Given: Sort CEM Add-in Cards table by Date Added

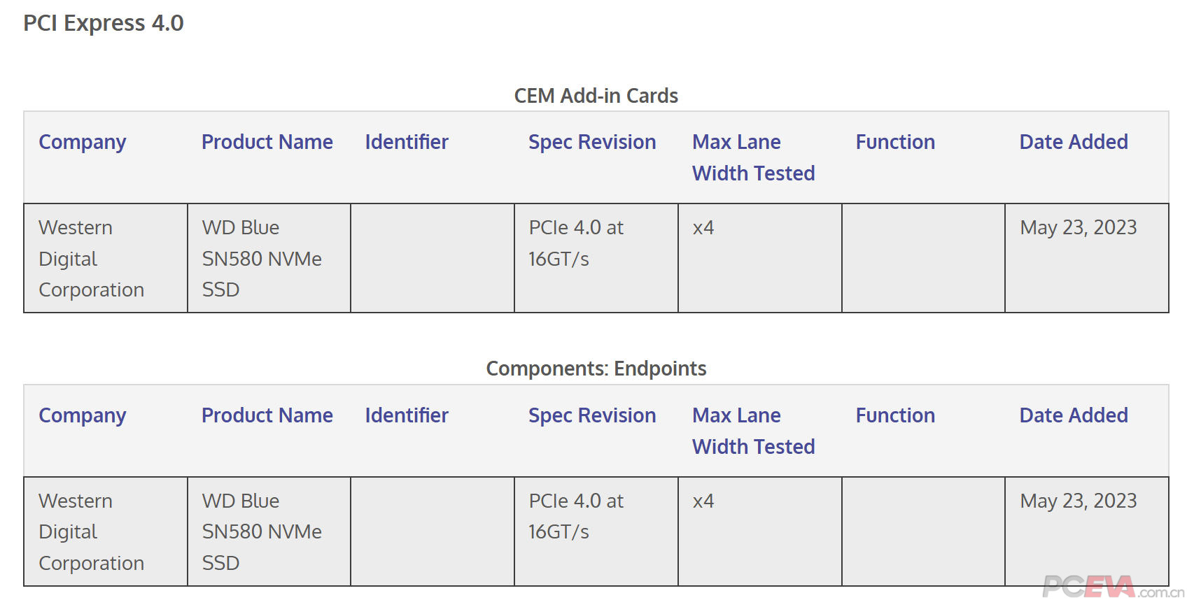Looking at the screenshot, I should point(1074,142).
